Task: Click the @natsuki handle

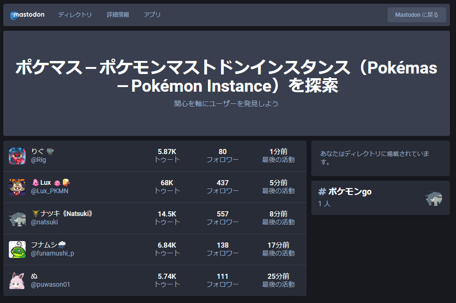Action: click(45, 222)
